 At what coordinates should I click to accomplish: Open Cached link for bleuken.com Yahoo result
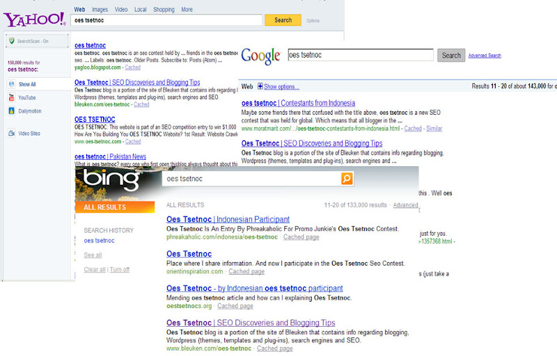[141, 104]
